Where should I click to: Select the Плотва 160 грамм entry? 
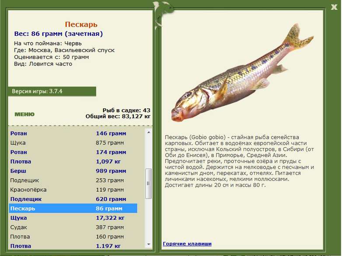tap(73, 237)
